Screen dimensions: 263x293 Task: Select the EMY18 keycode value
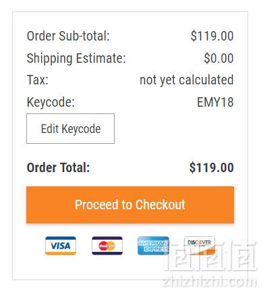[215, 102]
